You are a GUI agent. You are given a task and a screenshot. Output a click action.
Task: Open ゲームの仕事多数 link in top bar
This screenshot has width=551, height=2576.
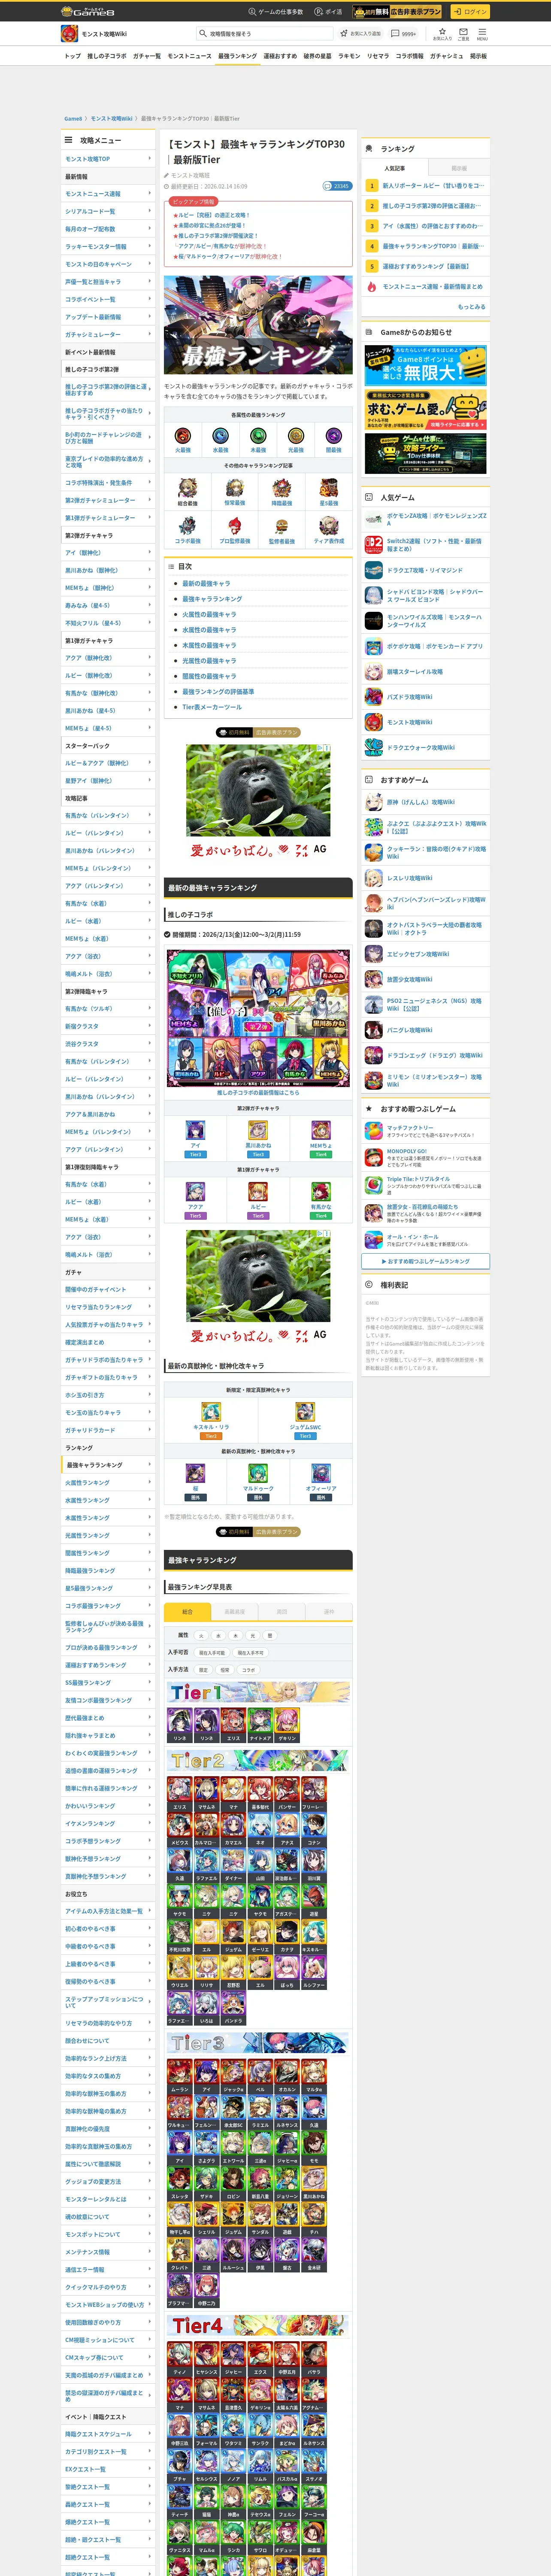point(277,12)
